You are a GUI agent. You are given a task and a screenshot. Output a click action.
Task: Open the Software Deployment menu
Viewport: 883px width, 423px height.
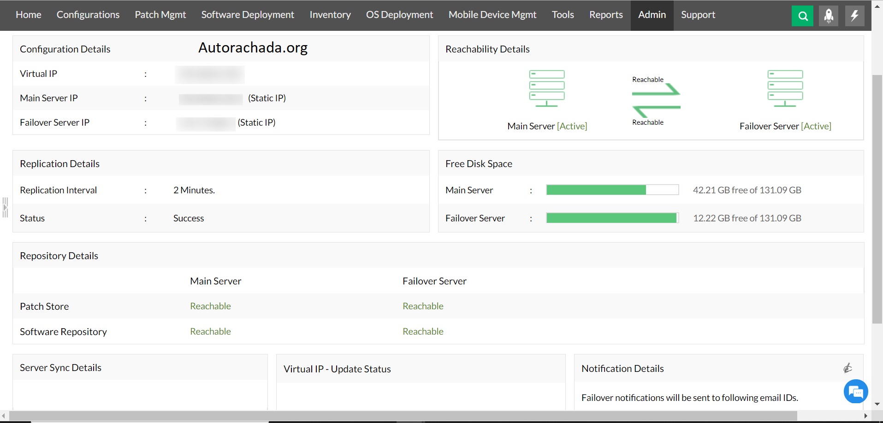[x=248, y=15]
